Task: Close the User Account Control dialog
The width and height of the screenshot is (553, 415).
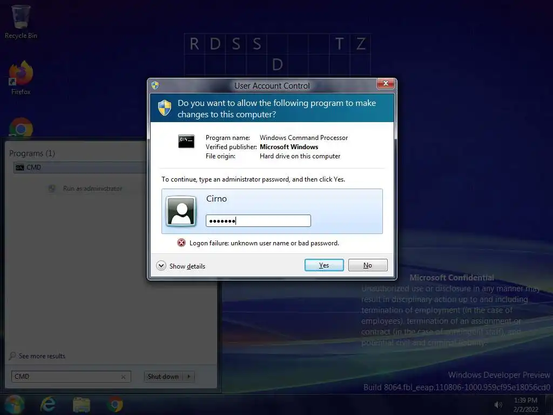Action: point(385,84)
